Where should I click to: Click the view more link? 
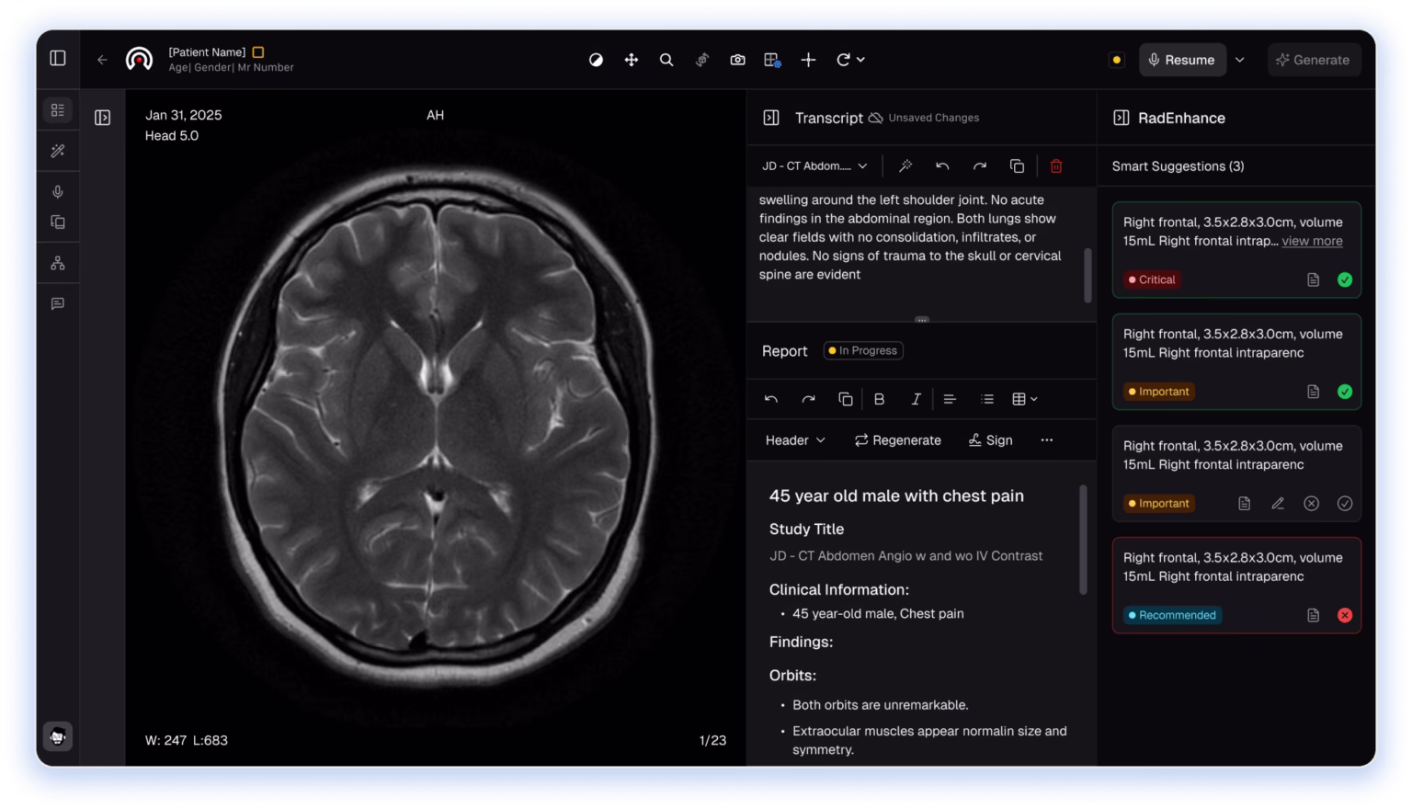coord(1312,241)
